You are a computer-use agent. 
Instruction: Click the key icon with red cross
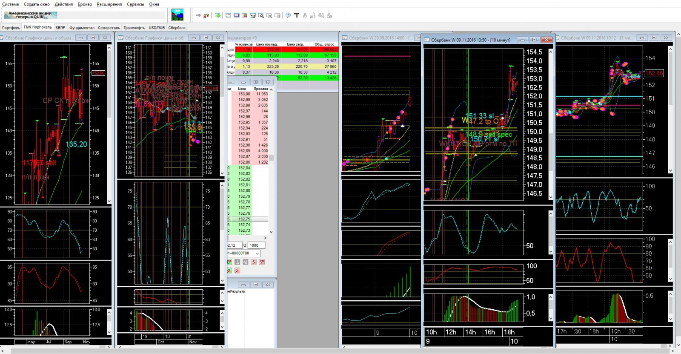click(206, 15)
